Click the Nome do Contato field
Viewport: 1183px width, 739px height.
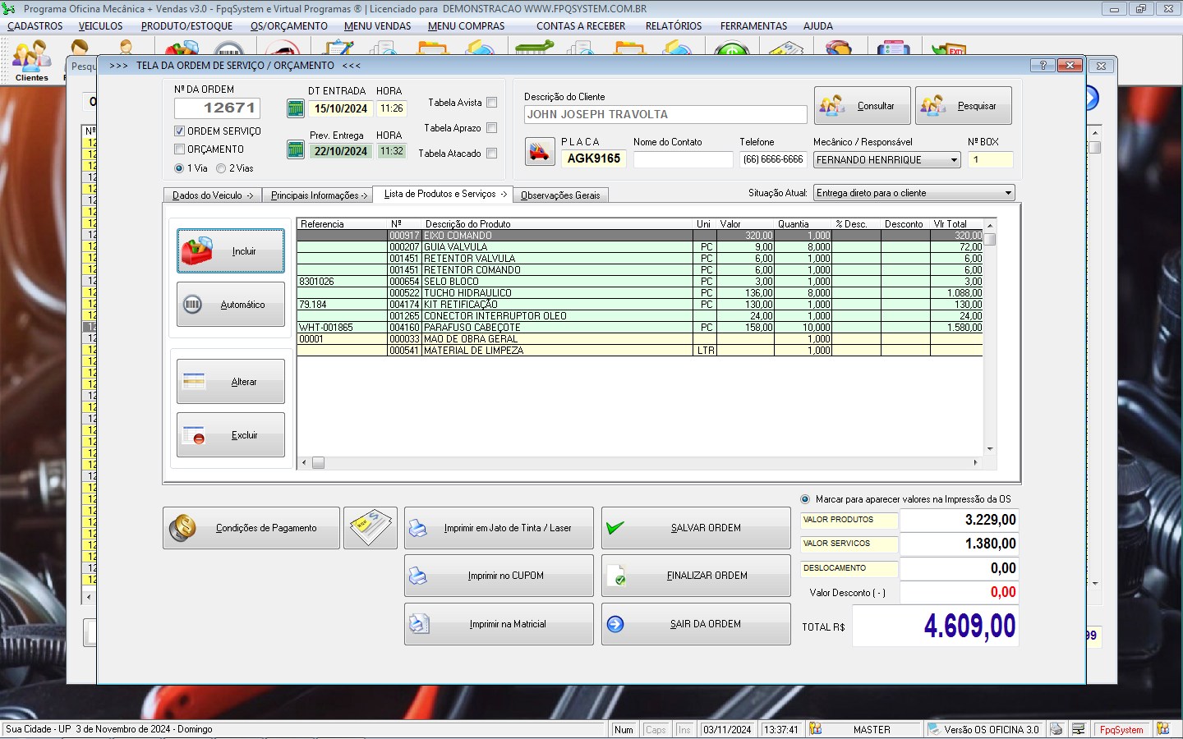tap(683, 159)
